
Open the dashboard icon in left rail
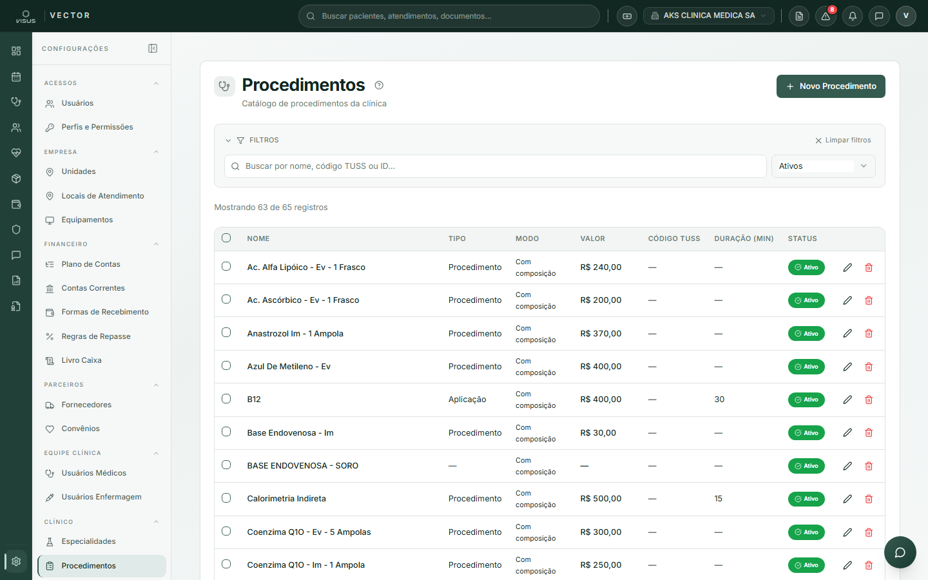(16, 51)
